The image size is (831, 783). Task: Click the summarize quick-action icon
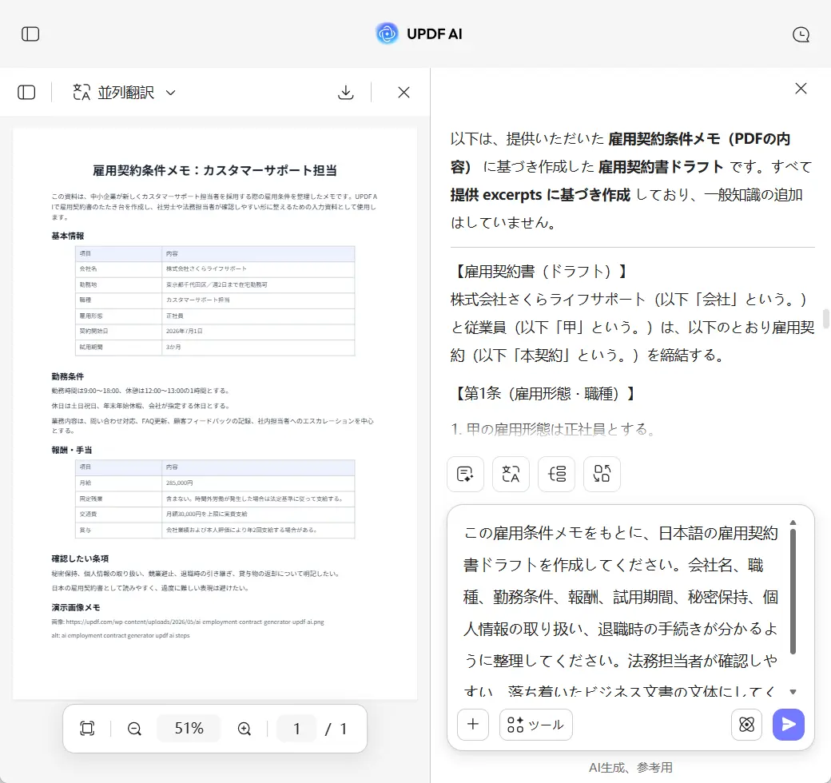click(x=465, y=474)
